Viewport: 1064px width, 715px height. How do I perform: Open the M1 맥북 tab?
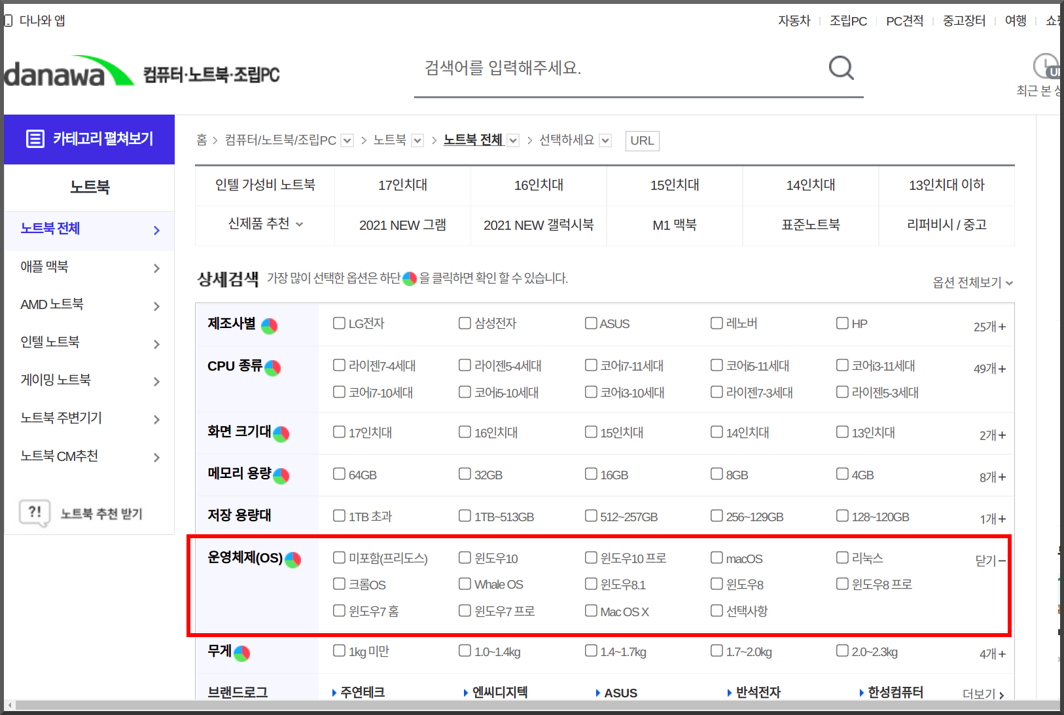[x=675, y=225]
